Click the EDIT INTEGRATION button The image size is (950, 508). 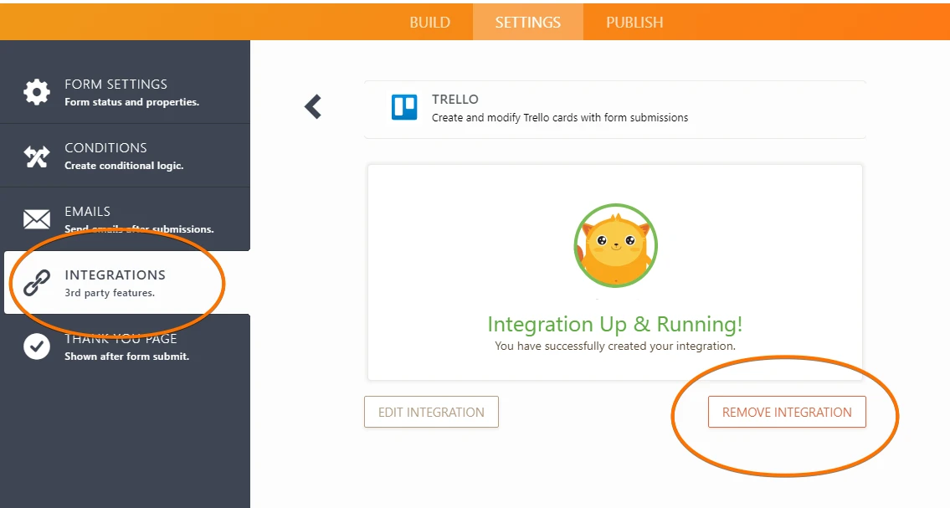(431, 412)
